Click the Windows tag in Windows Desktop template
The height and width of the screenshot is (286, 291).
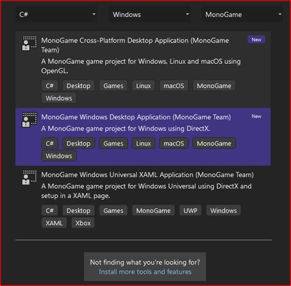point(59,156)
